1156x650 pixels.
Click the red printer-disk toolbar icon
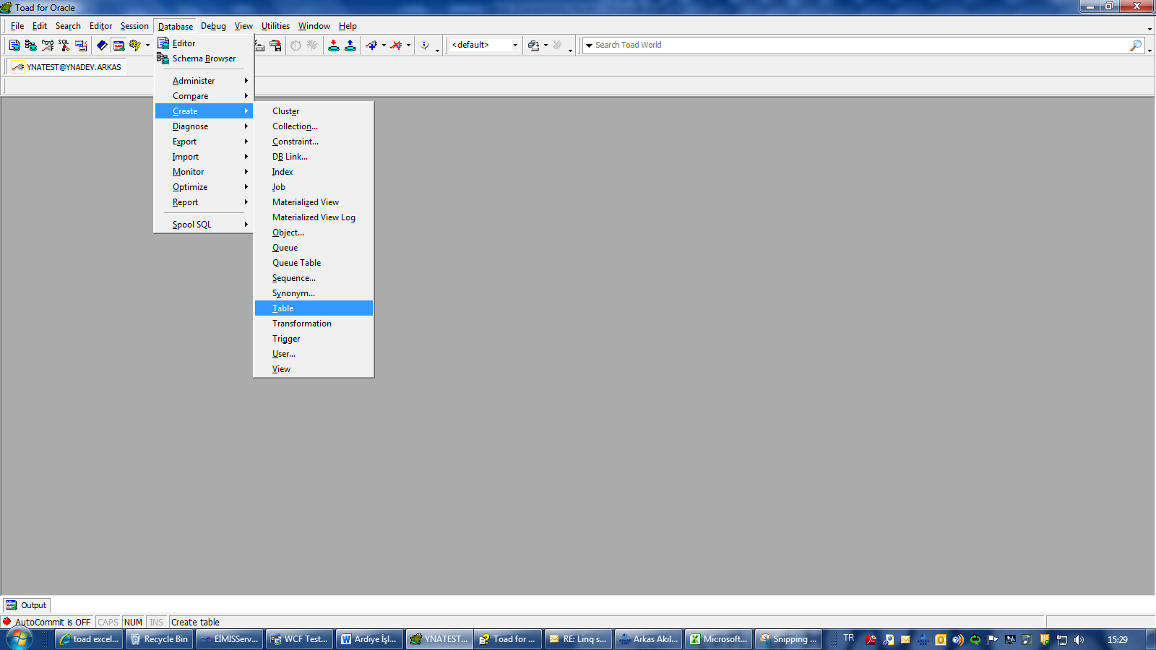(275, 45)
